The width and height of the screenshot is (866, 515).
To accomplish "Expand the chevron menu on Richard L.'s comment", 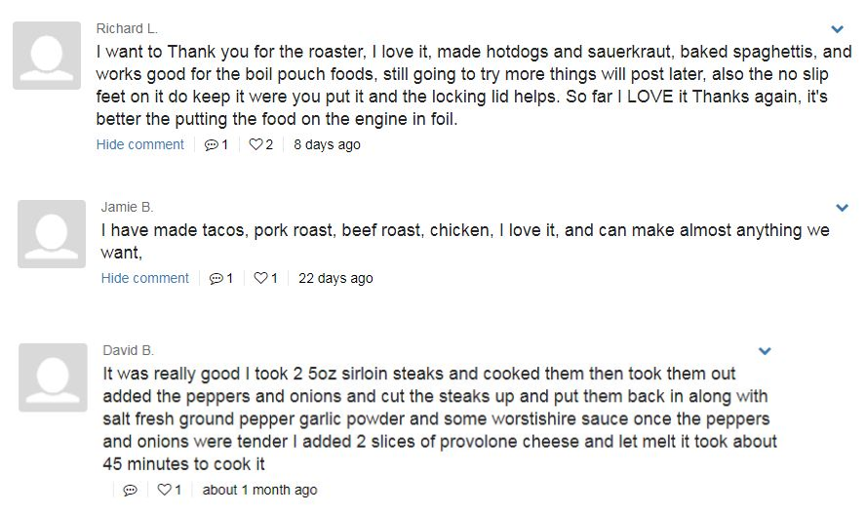I will [838, 29].
